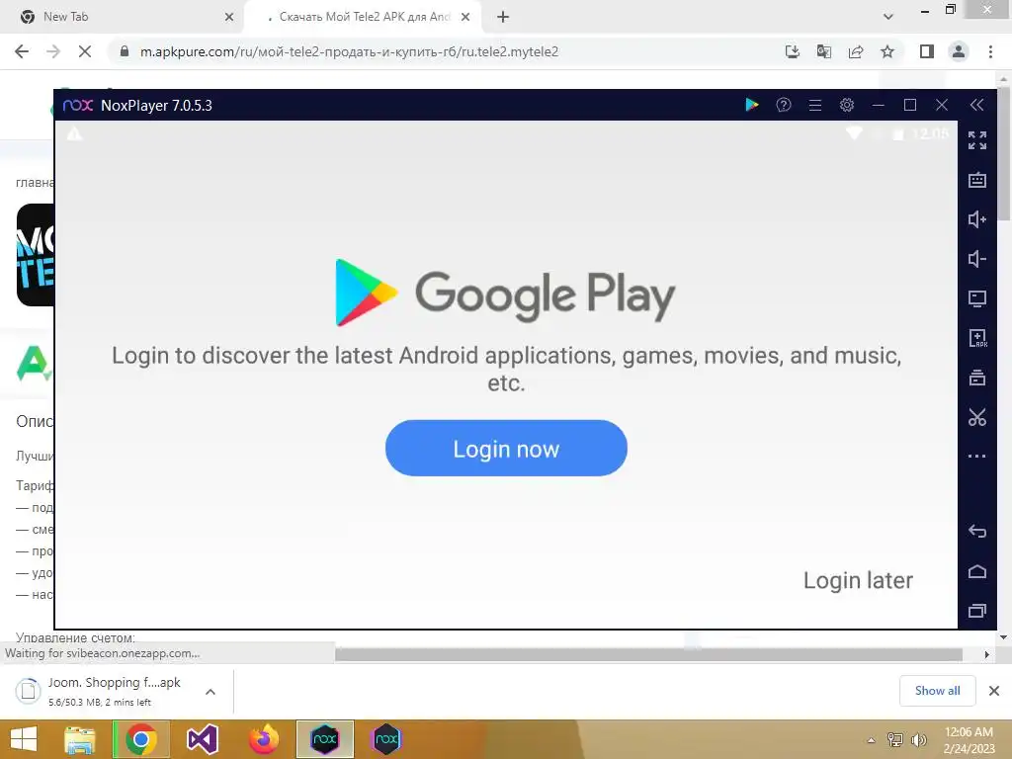Show hidden tray icons arrow
This screenshot has height=759, width=1012.
[871, 740]
